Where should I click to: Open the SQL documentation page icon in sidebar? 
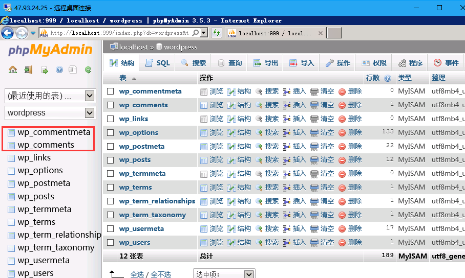[x=73, y=70]
